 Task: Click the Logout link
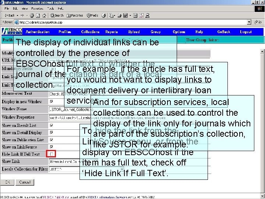[x=246, y=32]
